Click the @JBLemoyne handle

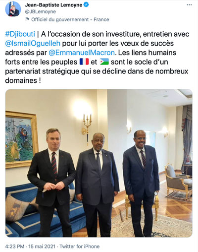click(x=41, y=12)
